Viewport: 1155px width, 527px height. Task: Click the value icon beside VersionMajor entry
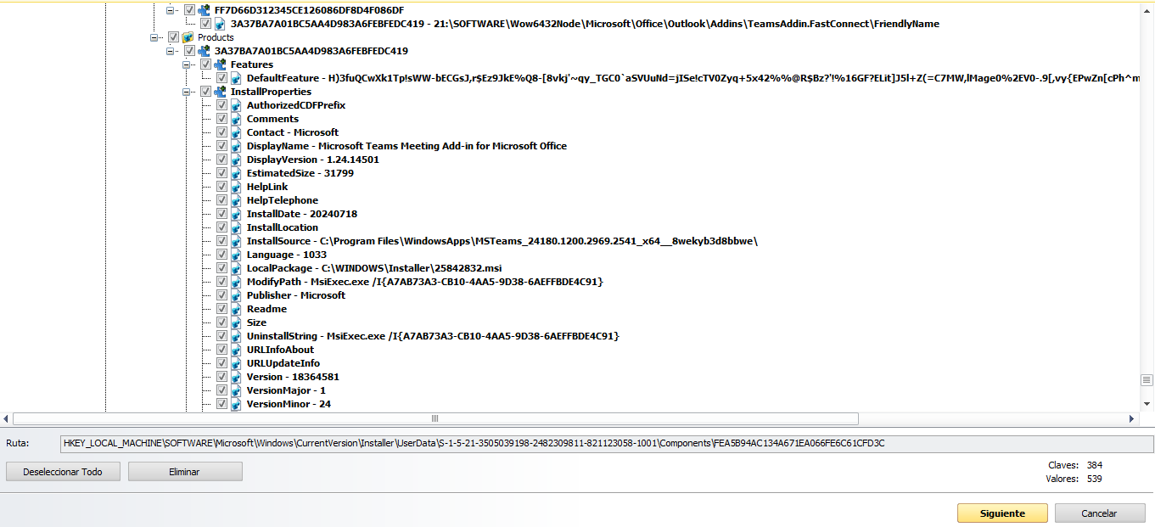coord(237,390)
